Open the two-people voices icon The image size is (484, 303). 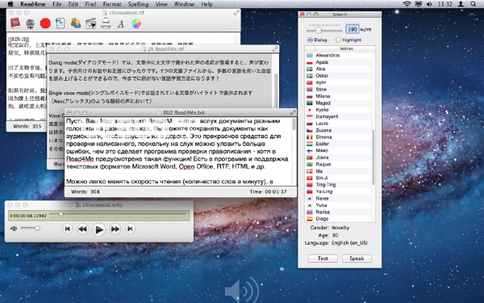click(76, 23)
